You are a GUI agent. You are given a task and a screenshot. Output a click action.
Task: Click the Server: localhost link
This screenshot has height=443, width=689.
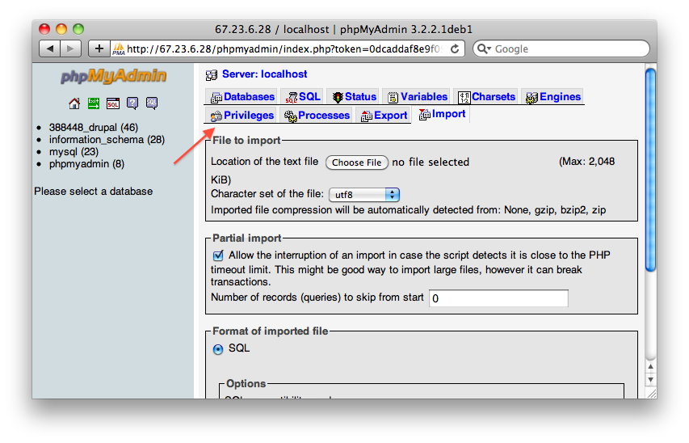click(x=264, y=74)
